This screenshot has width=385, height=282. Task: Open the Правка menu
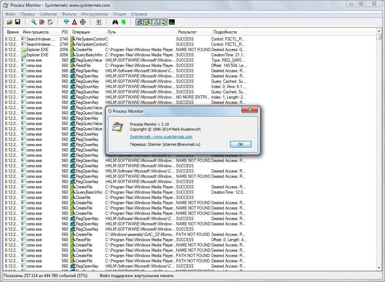point(27,14)
